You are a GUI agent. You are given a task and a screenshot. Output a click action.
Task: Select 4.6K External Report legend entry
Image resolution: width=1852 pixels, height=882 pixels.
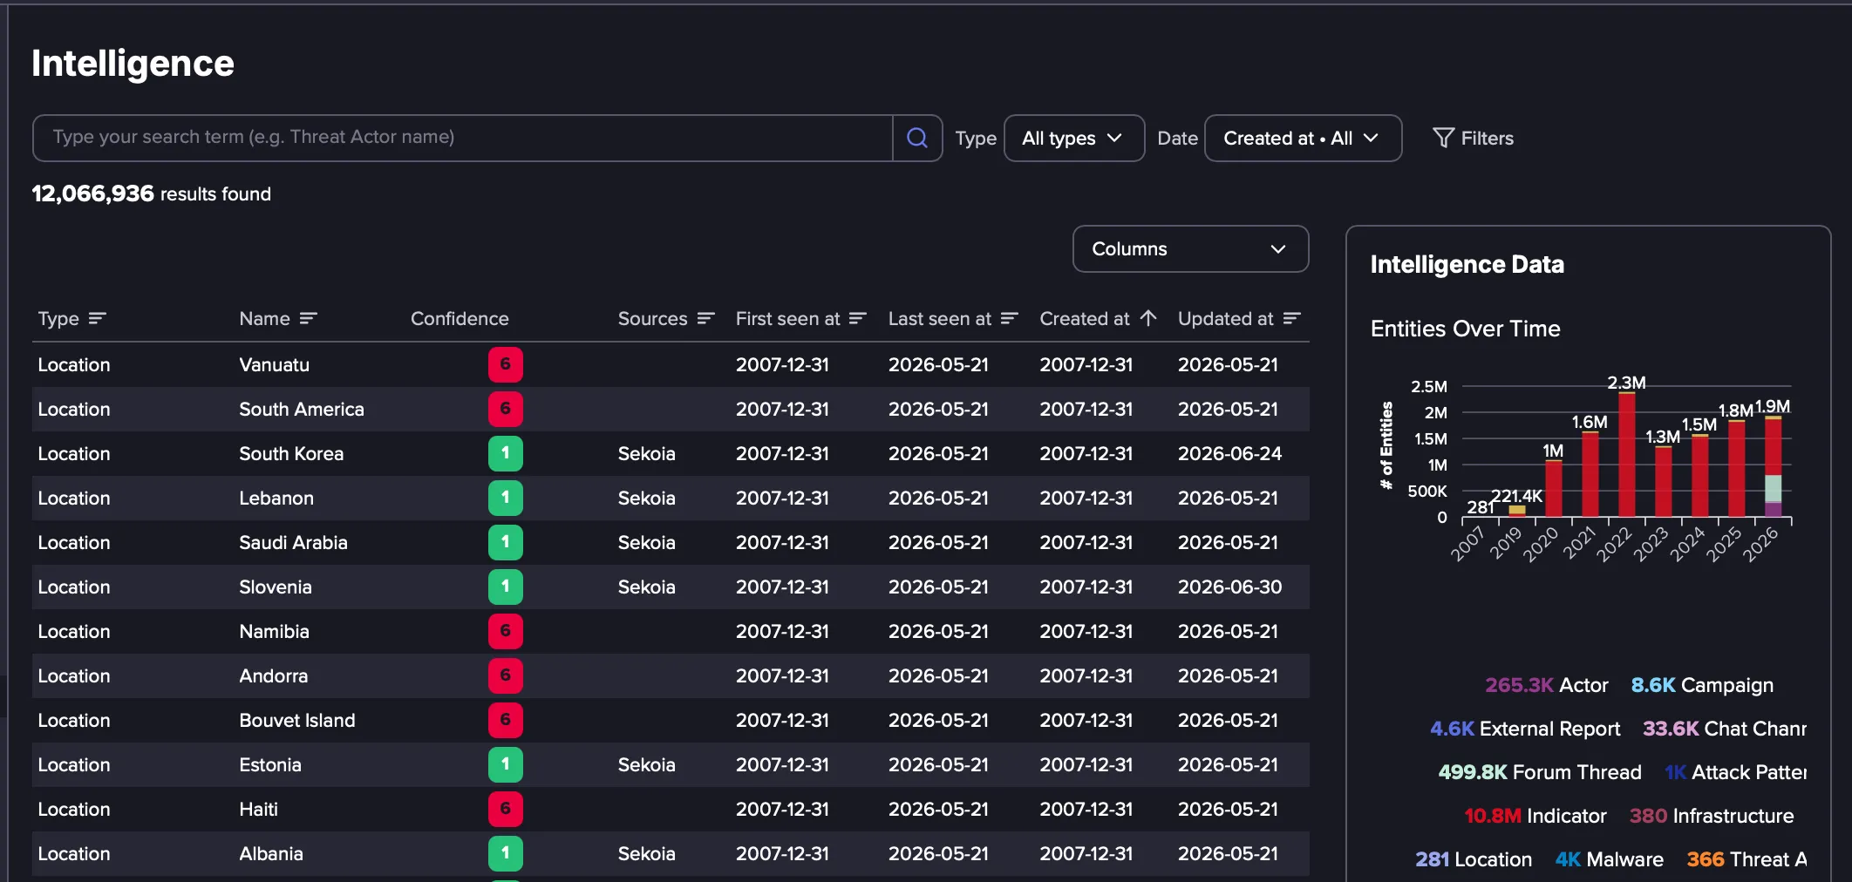1525,729
